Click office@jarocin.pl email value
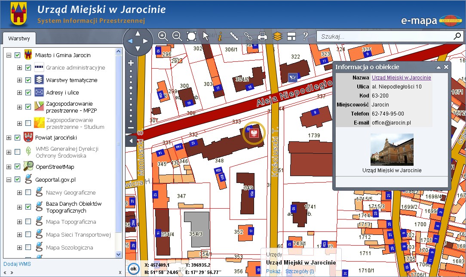 (391, 123)
